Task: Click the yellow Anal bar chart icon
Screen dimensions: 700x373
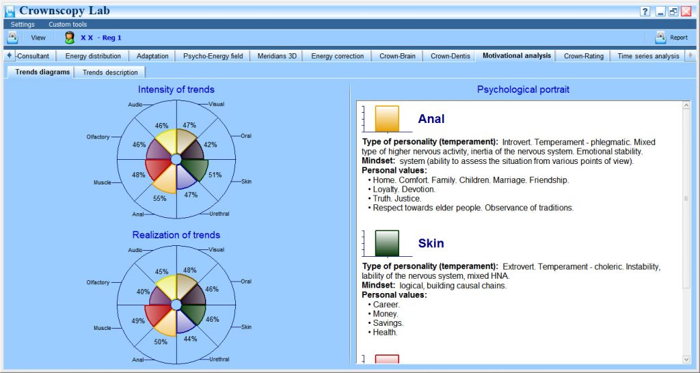Action: coord(387,119)
